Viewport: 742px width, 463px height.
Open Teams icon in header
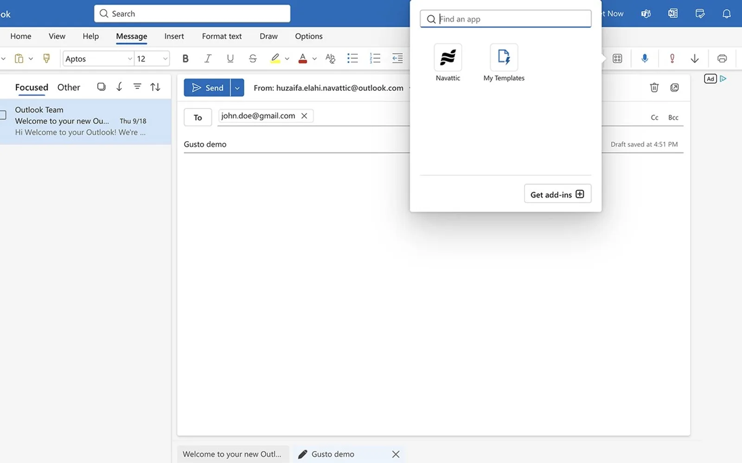[x=646, y=14]
